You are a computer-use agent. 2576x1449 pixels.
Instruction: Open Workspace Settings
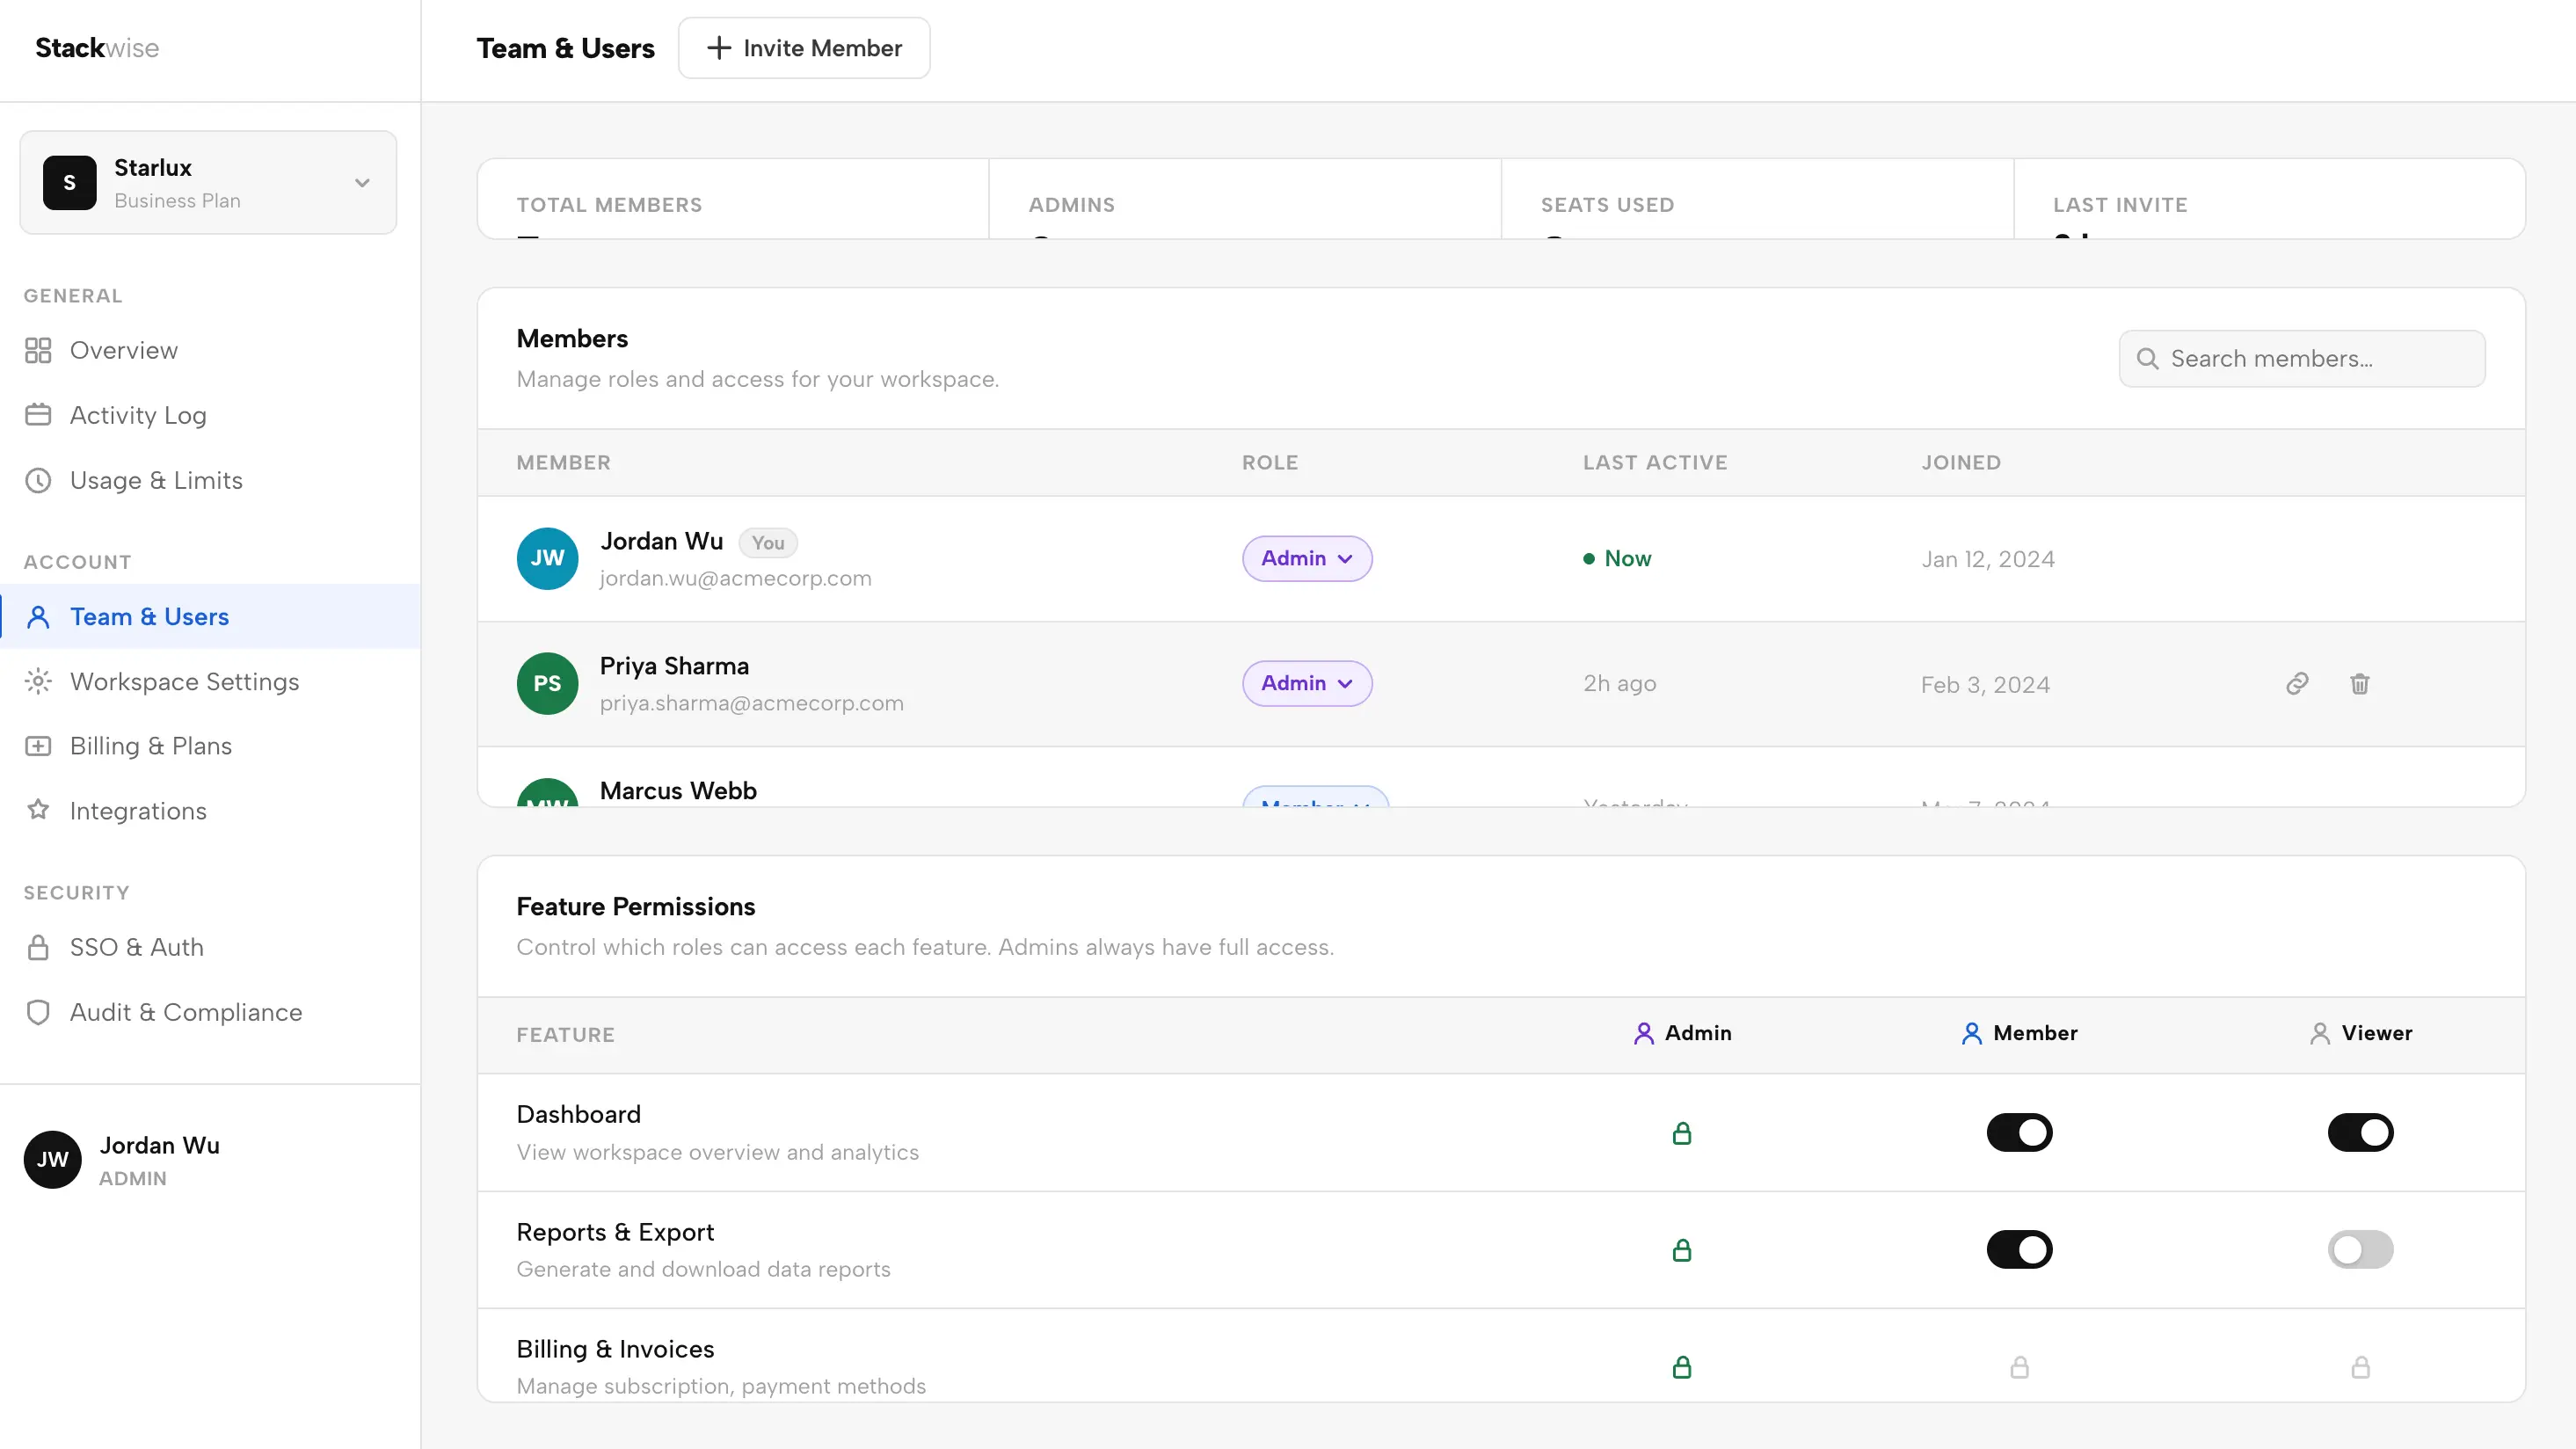(x=210, y=682)
